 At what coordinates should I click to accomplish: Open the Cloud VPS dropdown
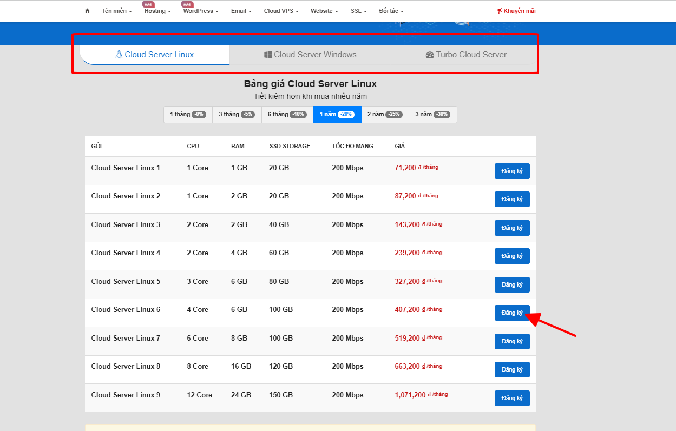(281, 11)
